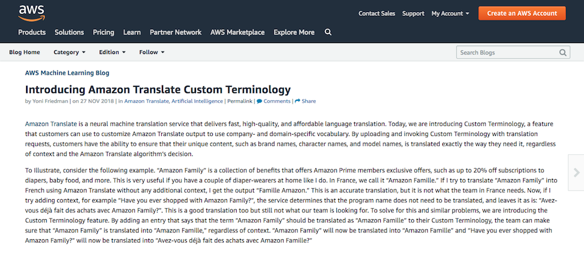
Task: Click the AWS logo
Action: click(x=32, y=13)
